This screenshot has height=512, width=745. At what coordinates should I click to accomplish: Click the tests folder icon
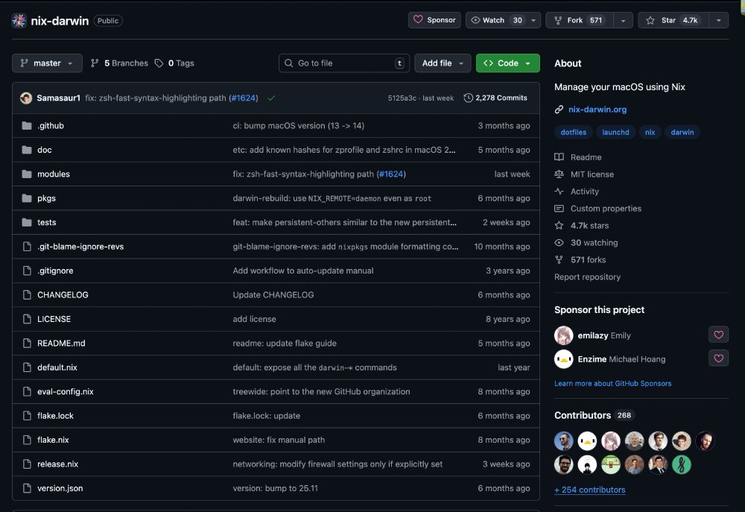coord(27,223)
